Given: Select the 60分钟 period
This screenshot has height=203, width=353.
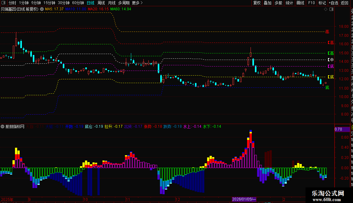Looking at the screenshot, I should point(78,3).
